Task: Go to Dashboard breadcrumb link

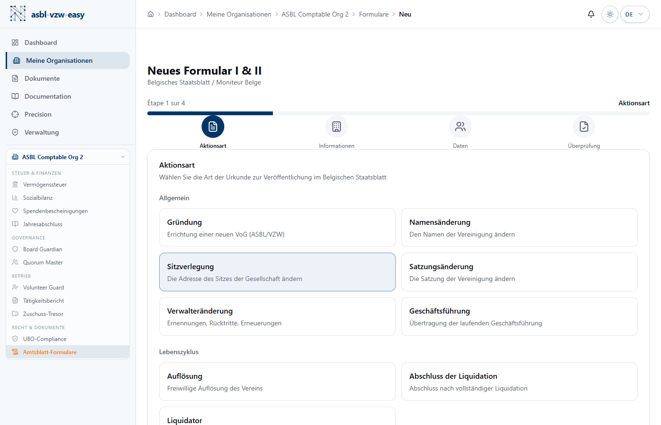Action: tap(180, 14)
